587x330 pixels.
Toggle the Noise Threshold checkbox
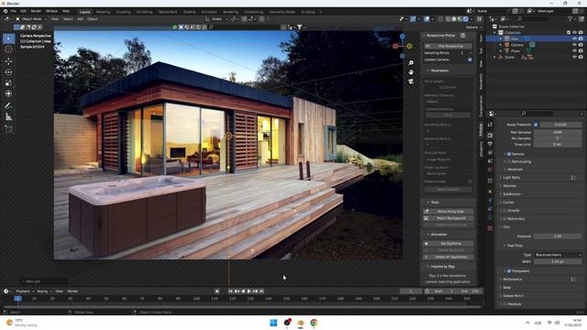536,125
